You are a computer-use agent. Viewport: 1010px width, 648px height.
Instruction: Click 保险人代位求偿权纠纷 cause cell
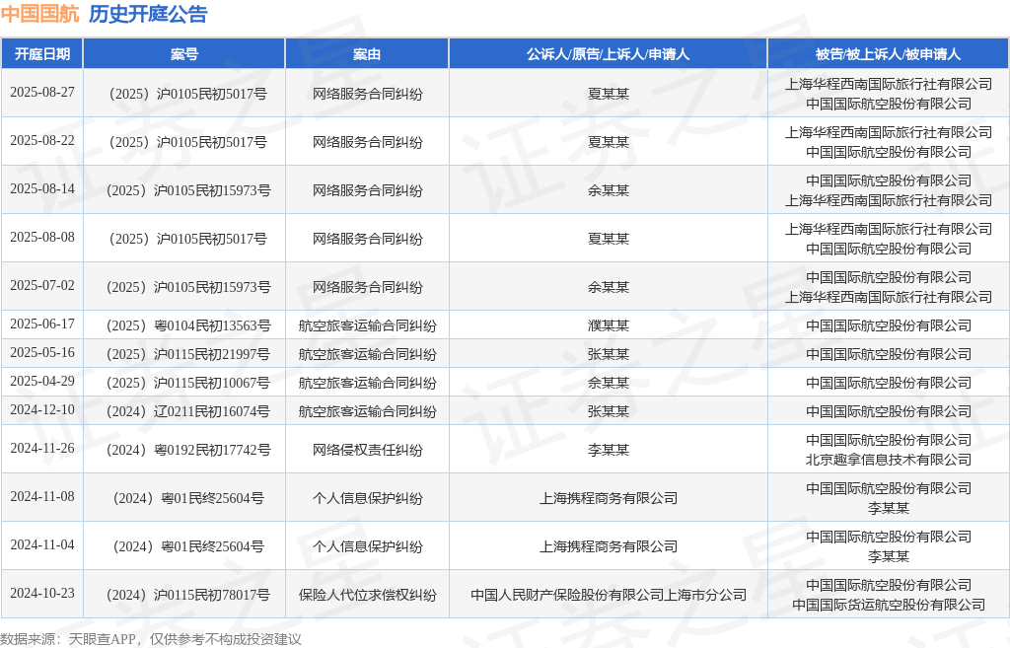pos(367,595)
